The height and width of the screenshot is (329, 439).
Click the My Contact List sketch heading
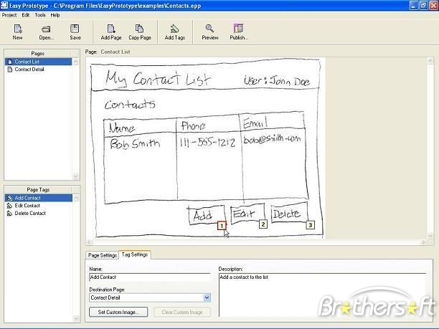pos(158,78)
